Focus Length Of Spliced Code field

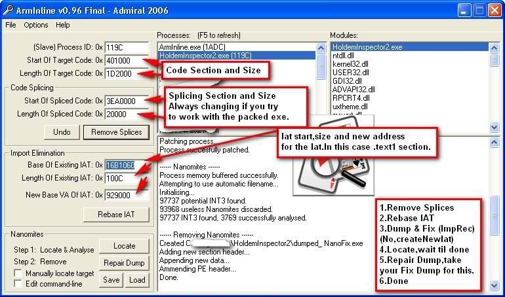[127, 114]
